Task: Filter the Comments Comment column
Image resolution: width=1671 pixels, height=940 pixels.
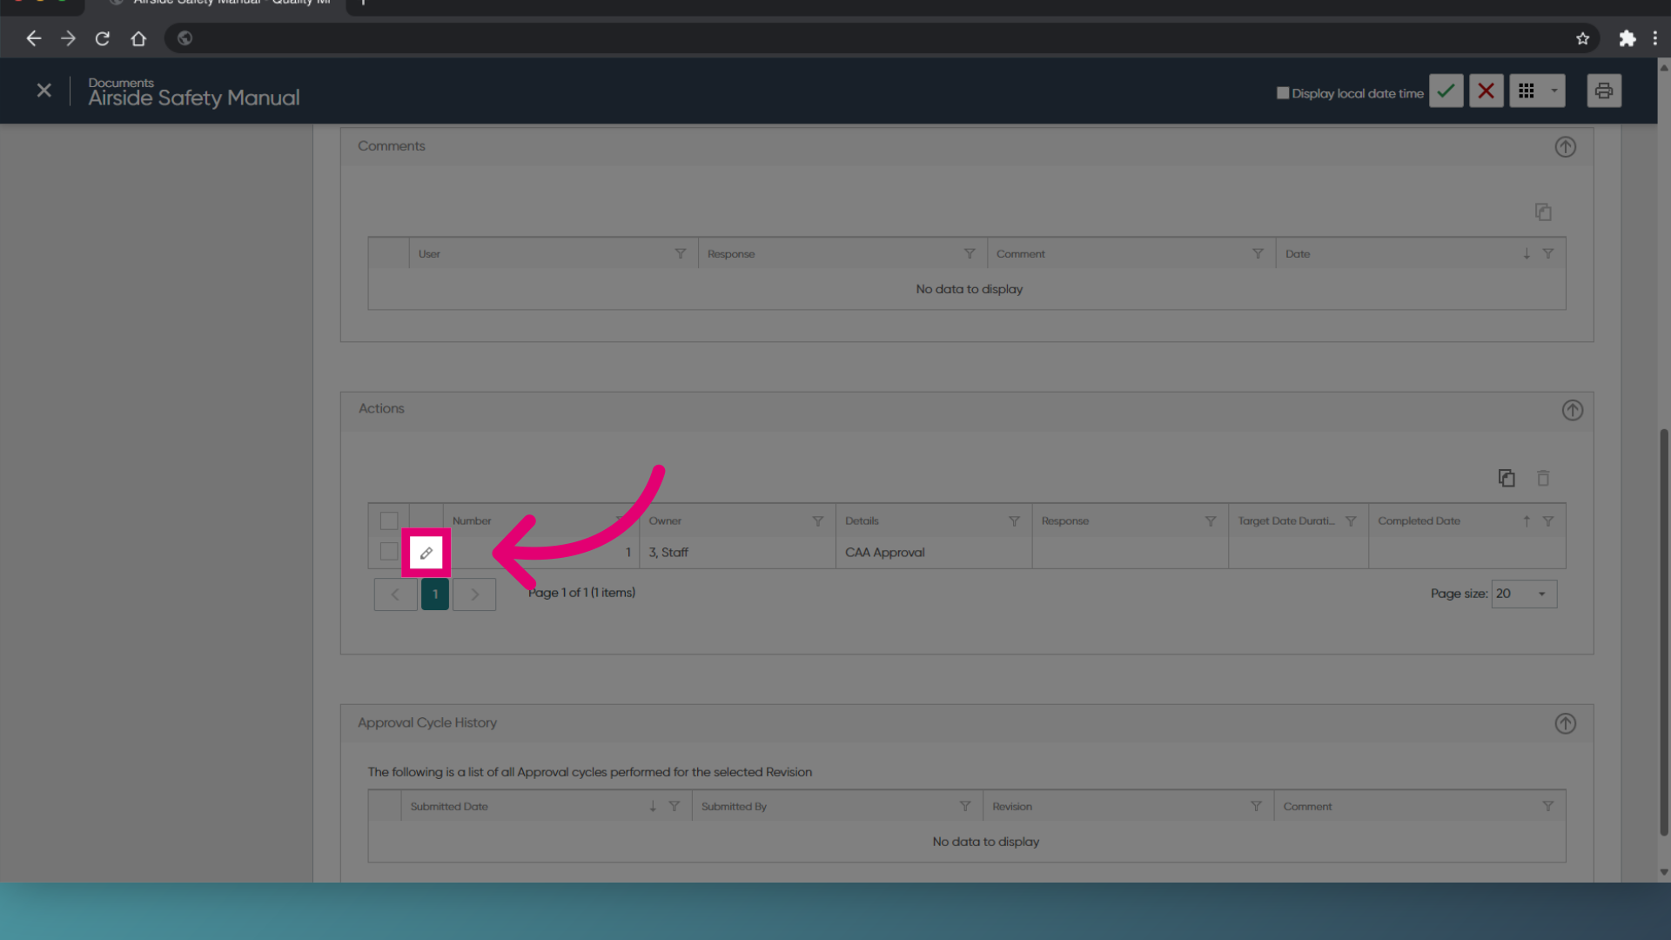Action: coord(1258,253)
